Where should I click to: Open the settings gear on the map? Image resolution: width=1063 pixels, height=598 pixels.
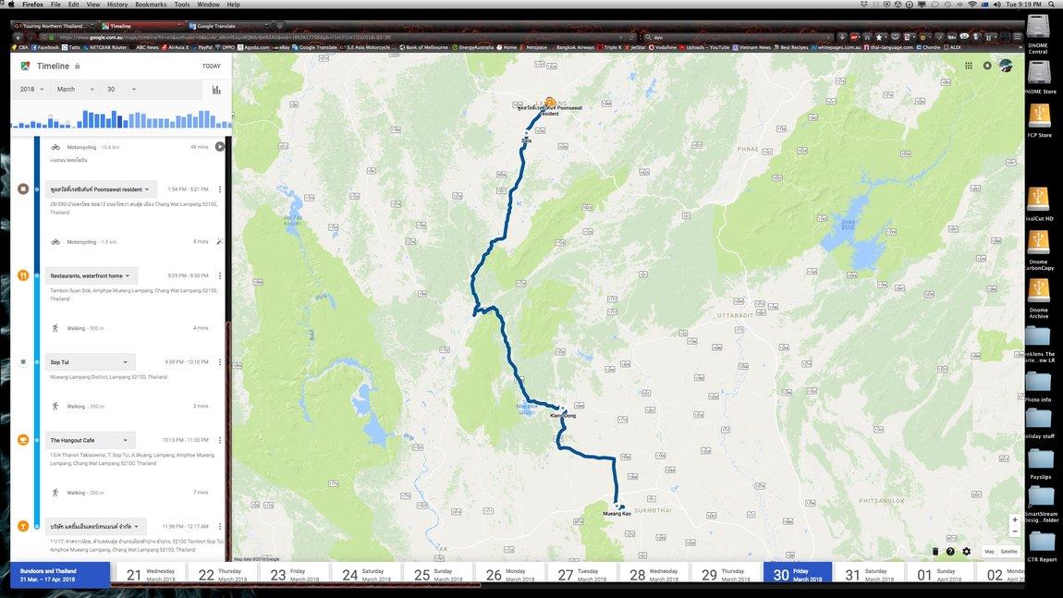[x=967, y=552]
